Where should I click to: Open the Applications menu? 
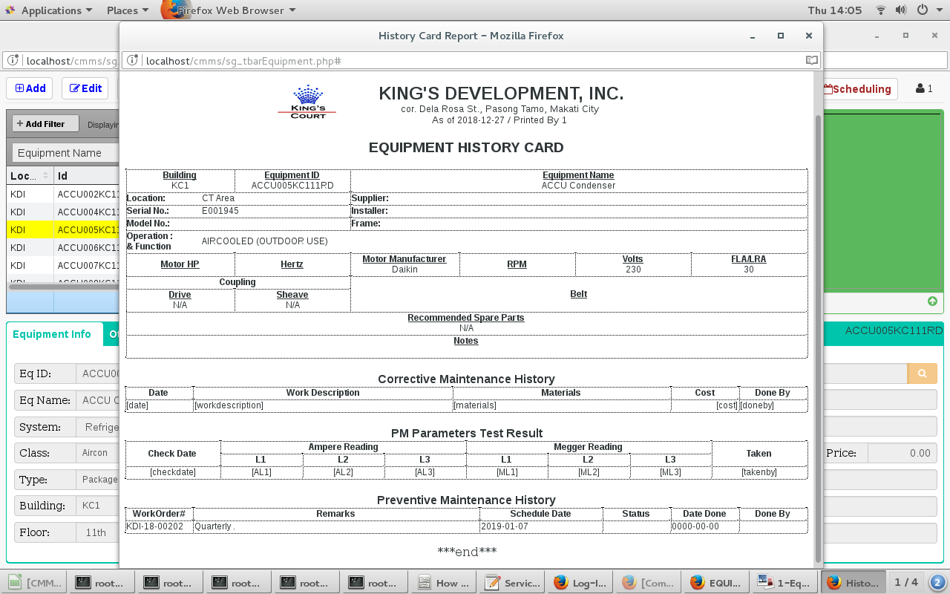click(50, 10)
